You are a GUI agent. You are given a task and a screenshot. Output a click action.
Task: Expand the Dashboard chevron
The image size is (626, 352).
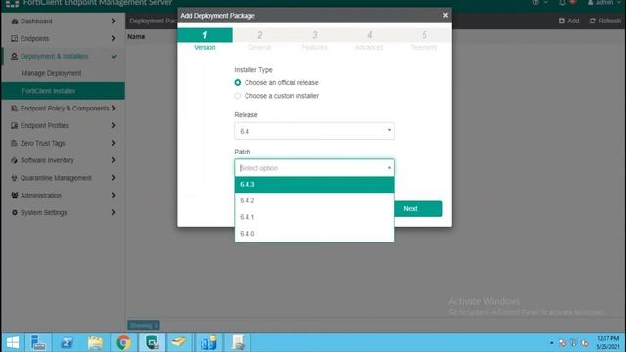point(113,22)
